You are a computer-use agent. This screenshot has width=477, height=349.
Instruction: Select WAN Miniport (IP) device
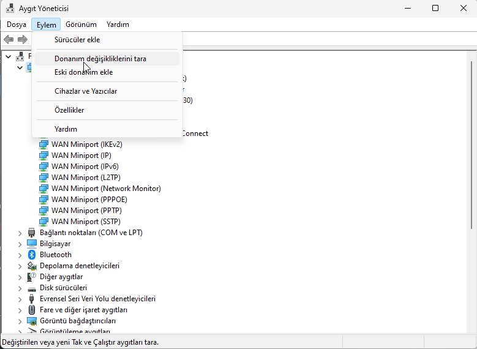tap(81, 155)
